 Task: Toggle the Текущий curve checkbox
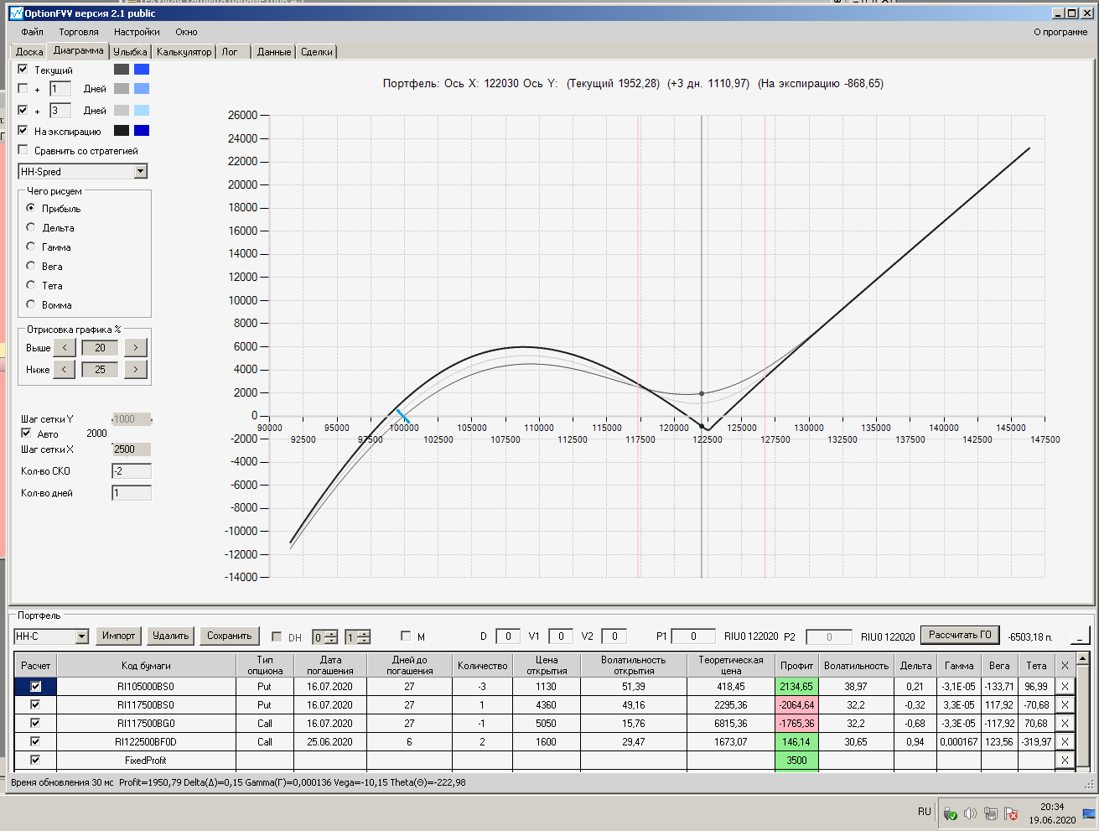tap(23, 70)
